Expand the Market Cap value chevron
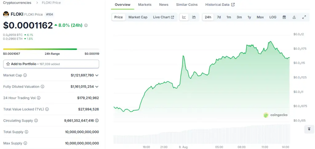The image size is (315, 149). 97,75
